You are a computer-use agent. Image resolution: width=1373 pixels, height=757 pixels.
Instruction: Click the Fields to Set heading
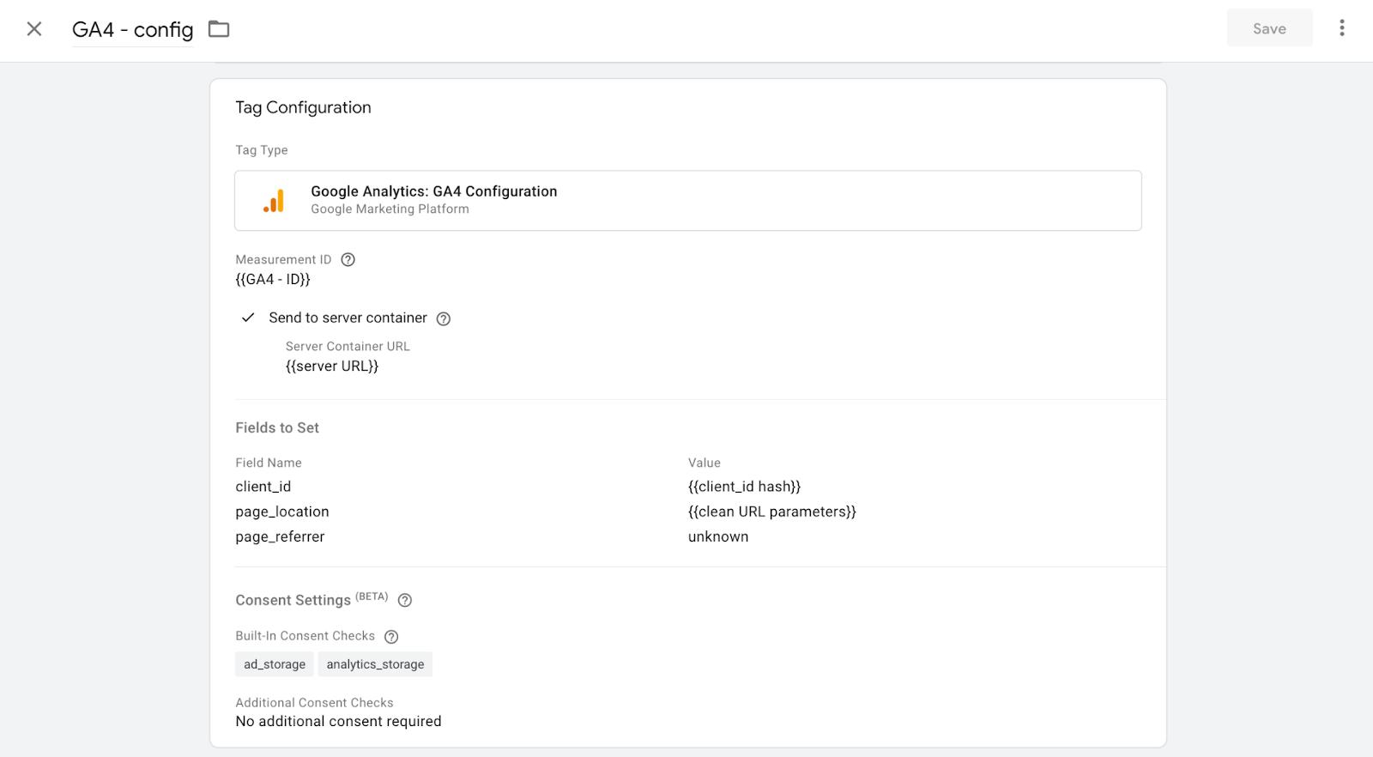pyautogui.click(x=277, y=427)
